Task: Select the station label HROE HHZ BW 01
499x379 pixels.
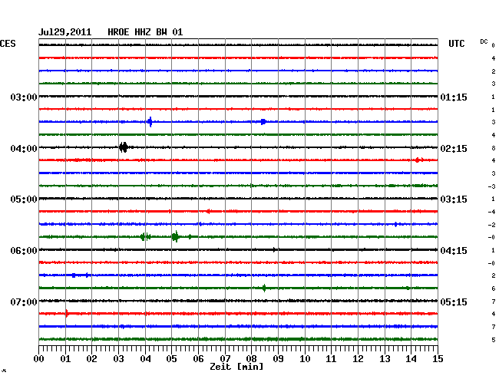Action: click(145, 32)
